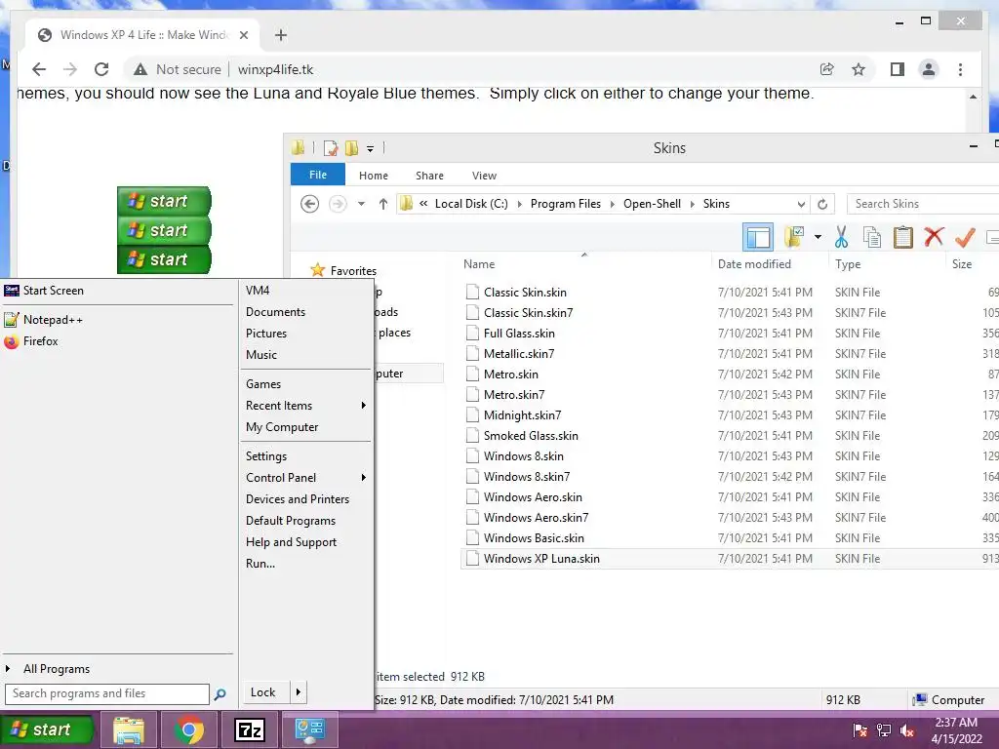Select Classic Skin.skin file
The height and width of the screenshot is (749, 999).
(525, 293)
